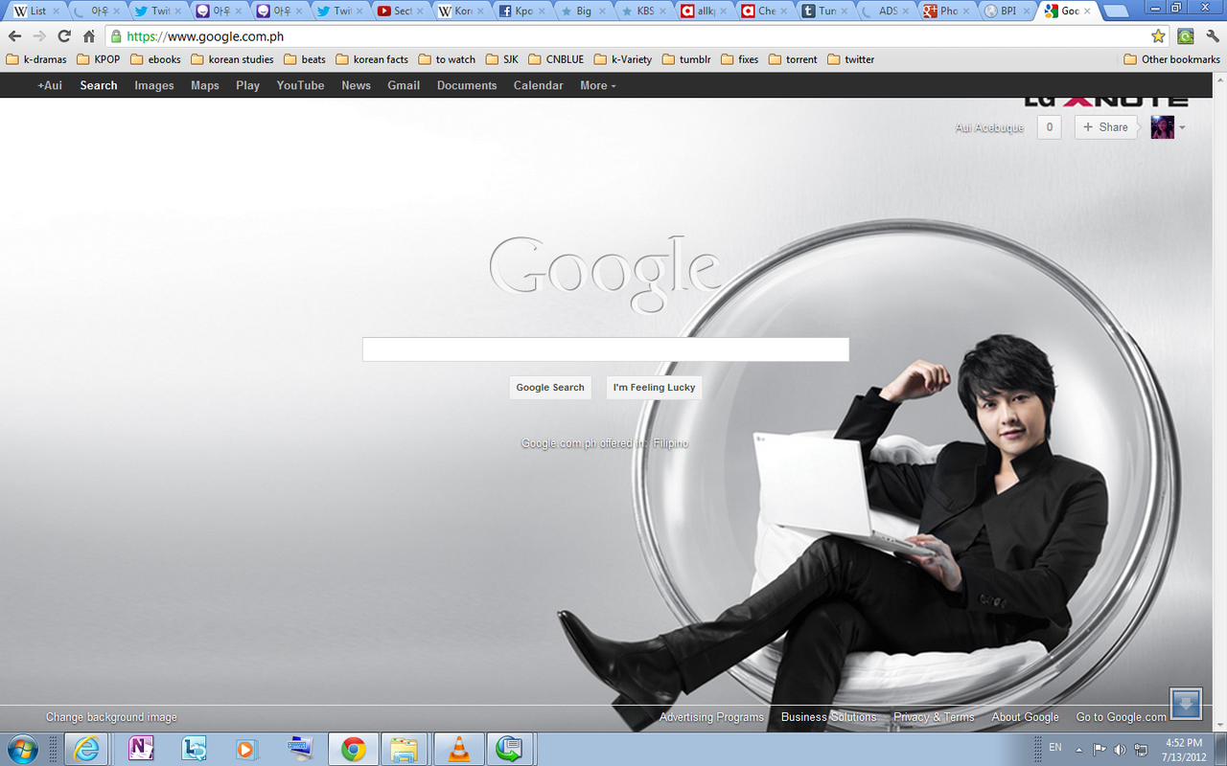Click the green extension icon beside the star
The image size is (1227, 766).
pos(1186,36)
